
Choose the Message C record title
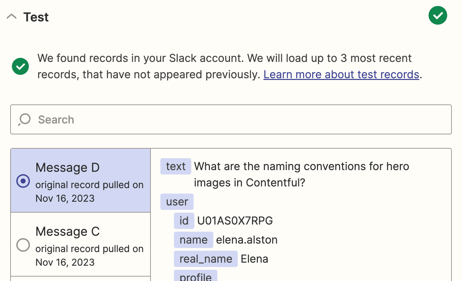(67, 231)
